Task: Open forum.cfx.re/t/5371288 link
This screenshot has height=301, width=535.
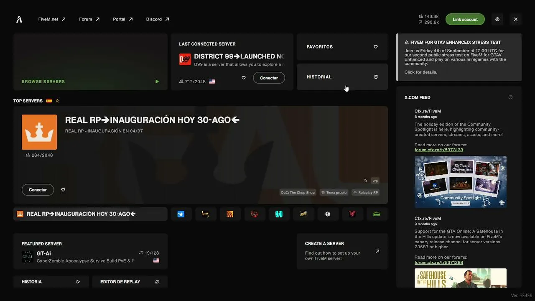Action: pyautogui.click(x=439, y=263)
